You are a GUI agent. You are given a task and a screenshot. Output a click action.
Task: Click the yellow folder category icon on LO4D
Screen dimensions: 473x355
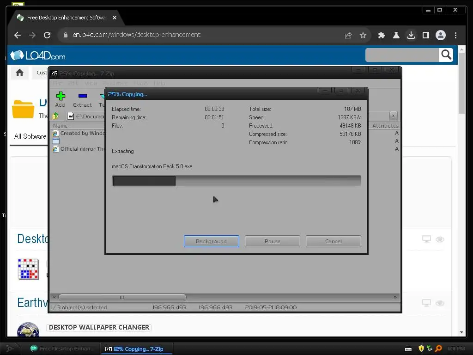tap(23, 109)
